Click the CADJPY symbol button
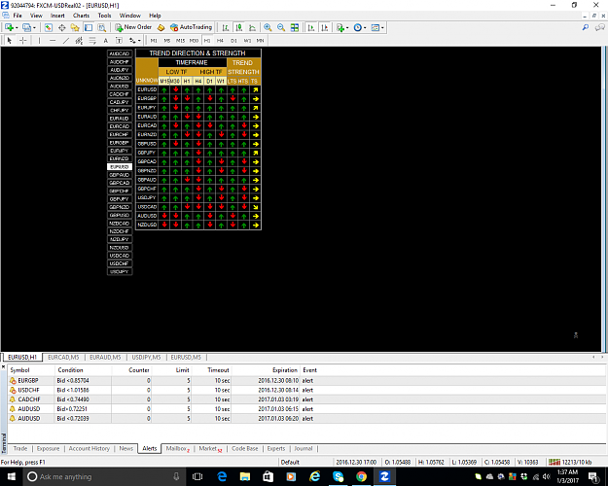This screenshot has width=608, height=486. point(120,102)
